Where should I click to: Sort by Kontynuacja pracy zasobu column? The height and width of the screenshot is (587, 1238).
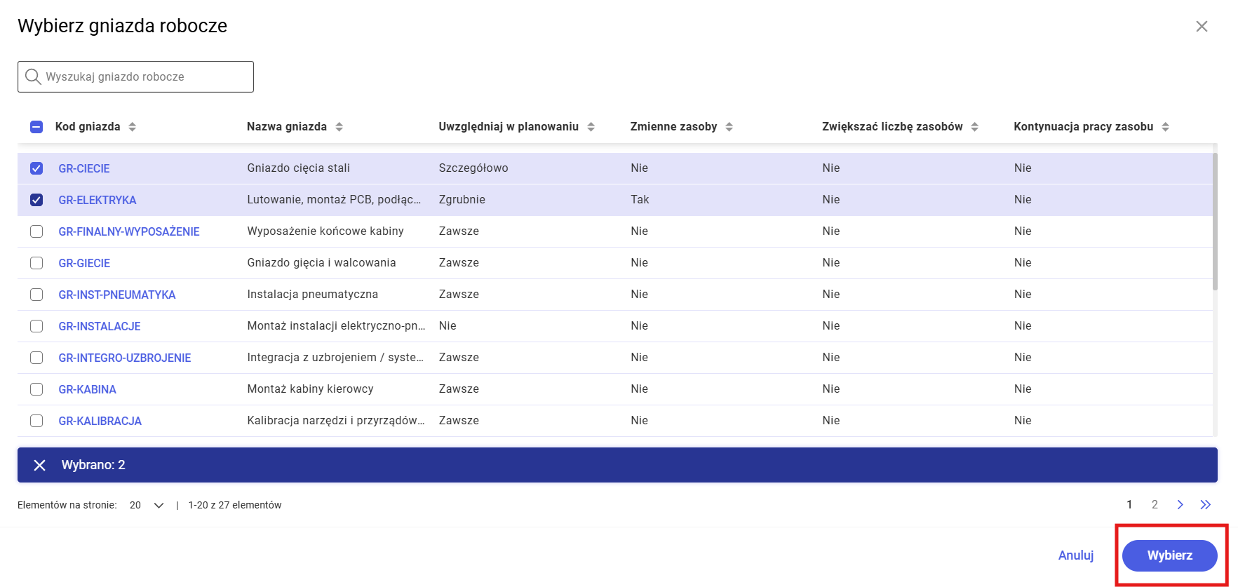pos(1166,127)
